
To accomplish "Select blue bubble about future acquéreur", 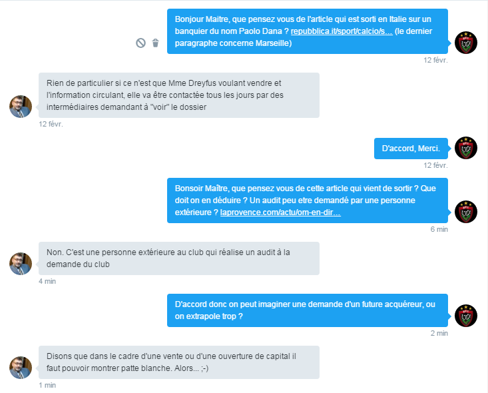I will point(308,310).
